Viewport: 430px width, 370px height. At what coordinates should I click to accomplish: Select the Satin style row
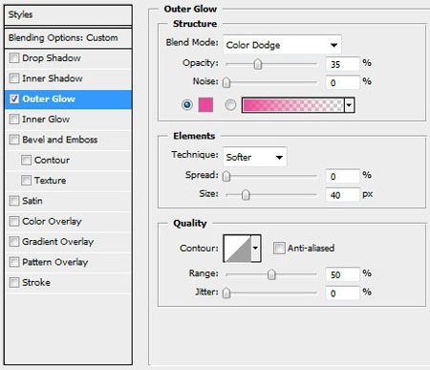tap(68, 201)
